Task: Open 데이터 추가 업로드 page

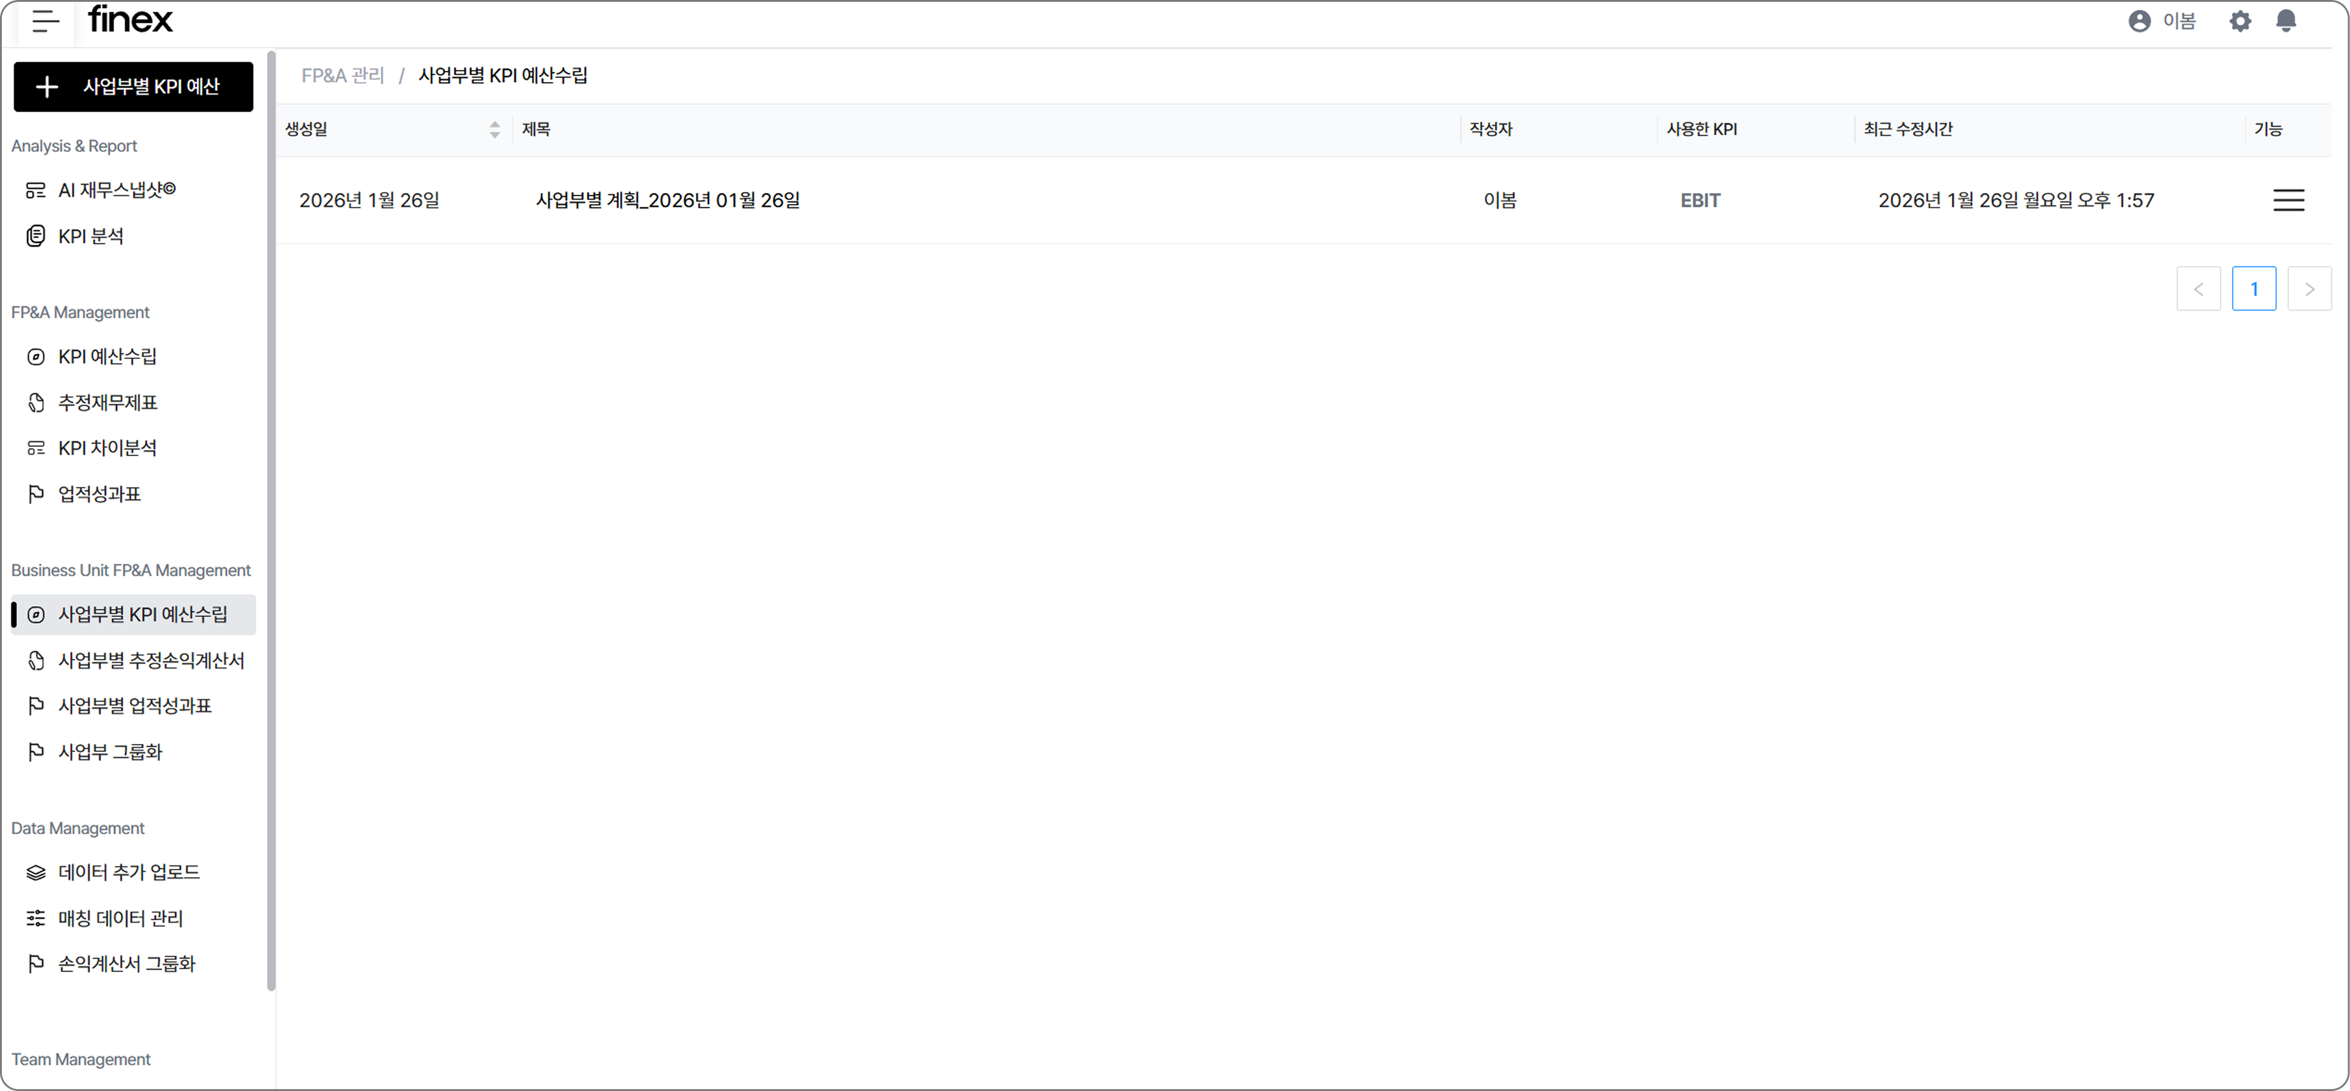Action: 129,872
